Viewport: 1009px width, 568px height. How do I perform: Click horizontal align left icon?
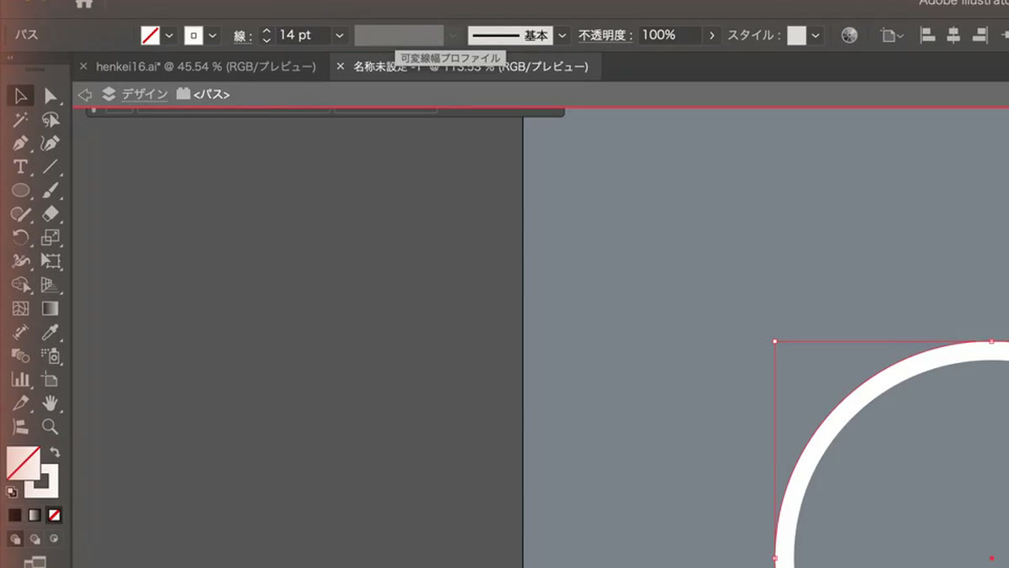(927, 35)
